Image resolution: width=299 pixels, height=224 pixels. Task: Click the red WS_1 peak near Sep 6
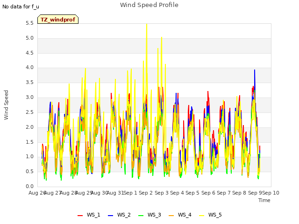tap(208, 92)
